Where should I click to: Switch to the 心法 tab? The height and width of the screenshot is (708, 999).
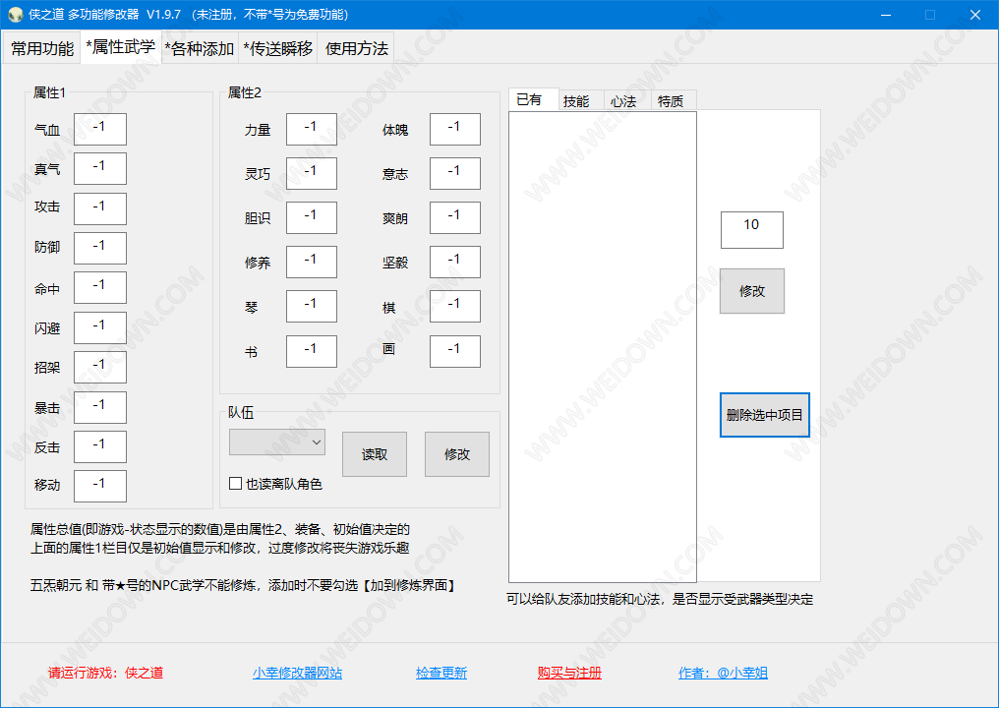[x=627, y=100]
